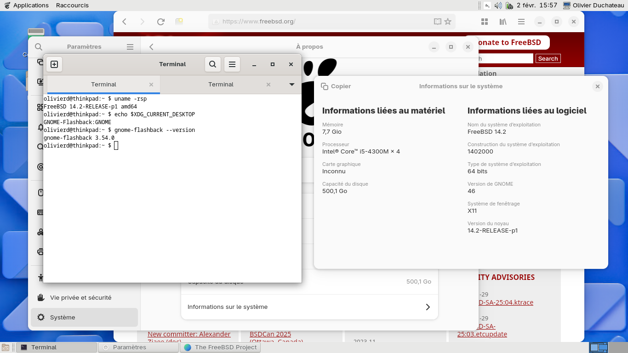Close the first Terminal tab
Image resolution: width=628 pixels, height=353 pixels.
click(151, 85)
